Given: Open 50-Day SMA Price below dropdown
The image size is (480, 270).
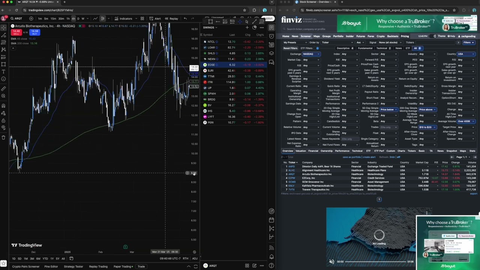Looking at the screenshot, I should point(388,109).
